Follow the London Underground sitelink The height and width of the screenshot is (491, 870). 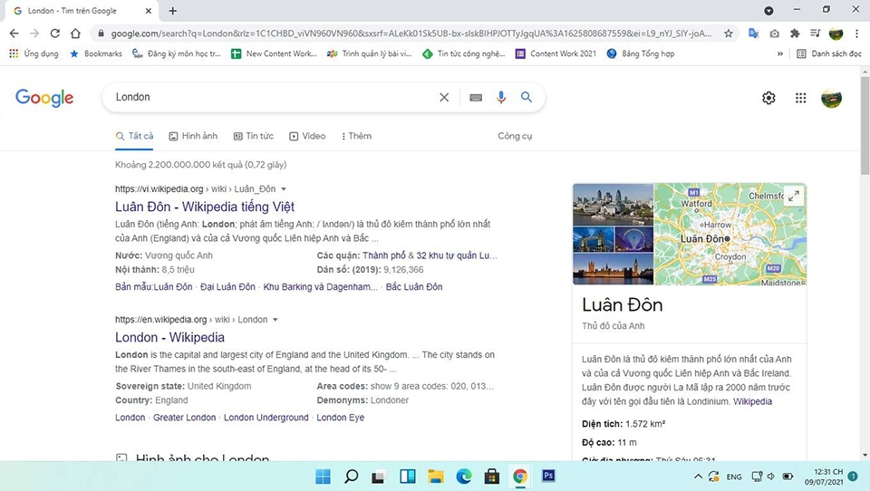(x=266, y=418)
